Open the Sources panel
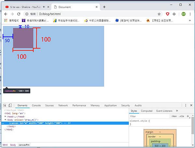 pos(49,105)
